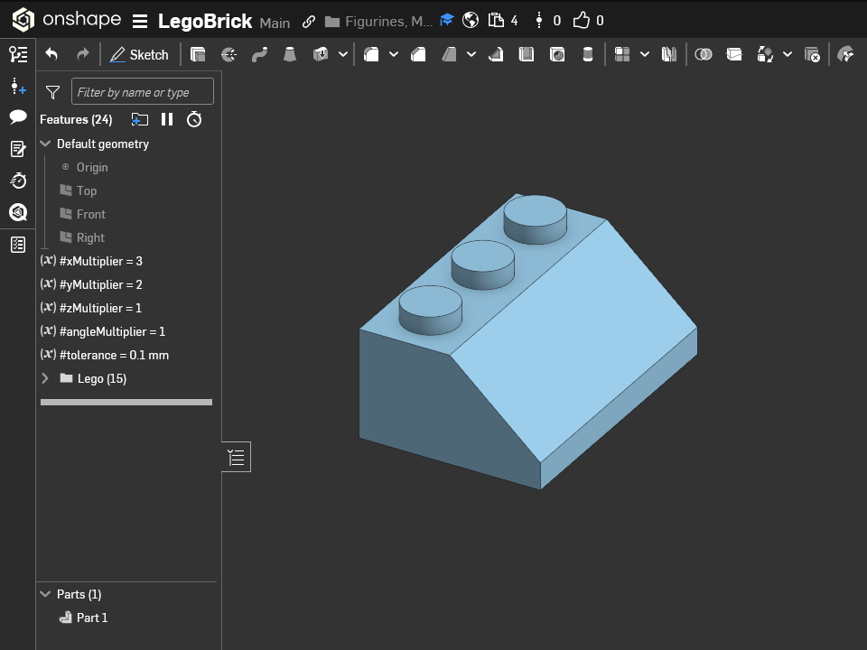The height and width of the screenshot is (650, 867).
Task: Open the hamburger main menu
Action: pyautogui.click(x=140, y=22)
